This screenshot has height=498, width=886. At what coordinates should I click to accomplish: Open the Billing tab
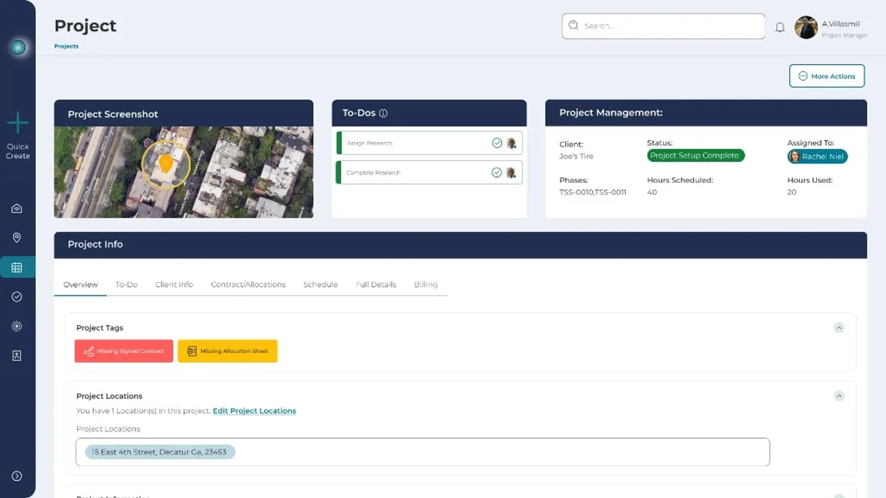(426, 284)
